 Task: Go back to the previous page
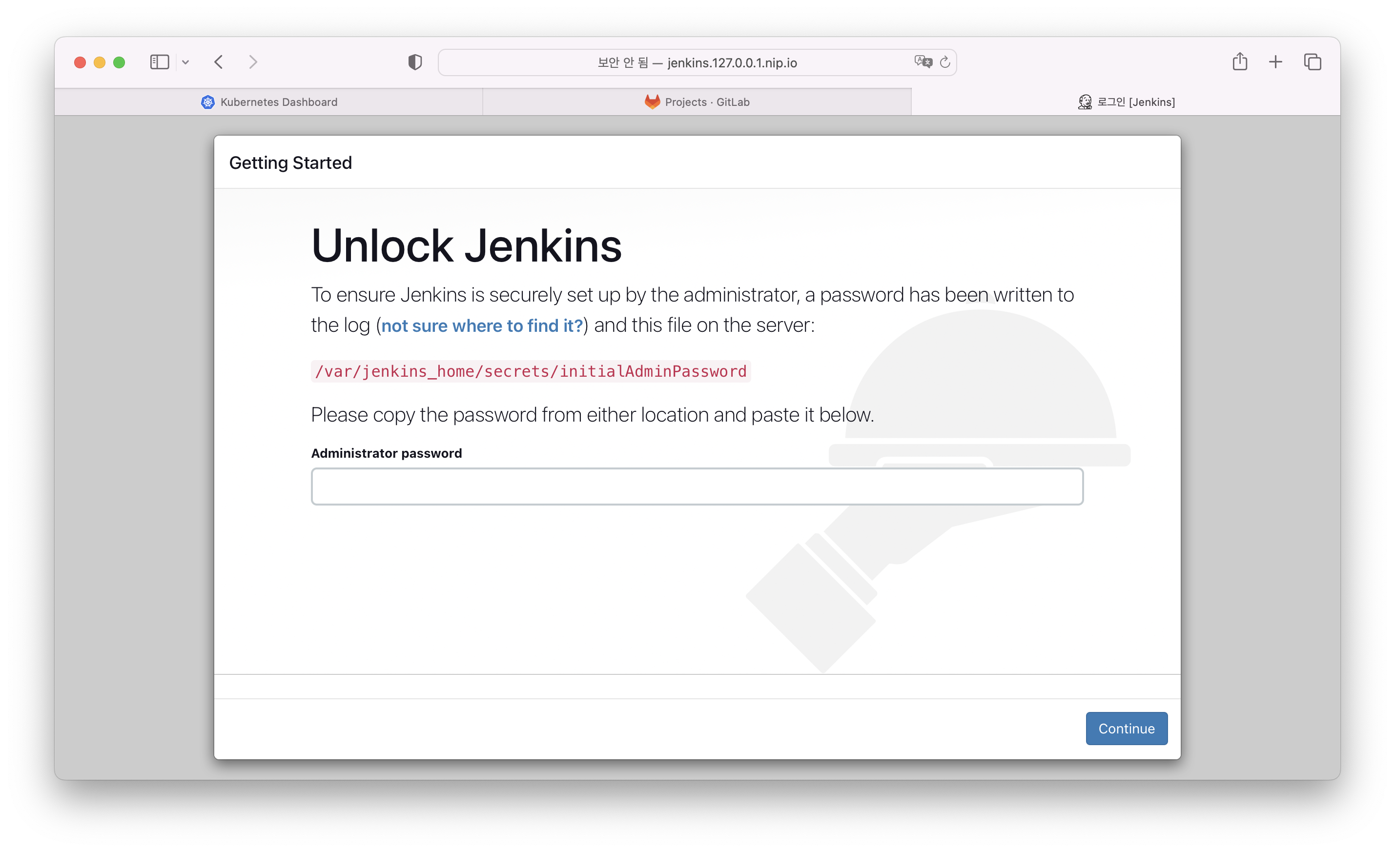(219, 62)
